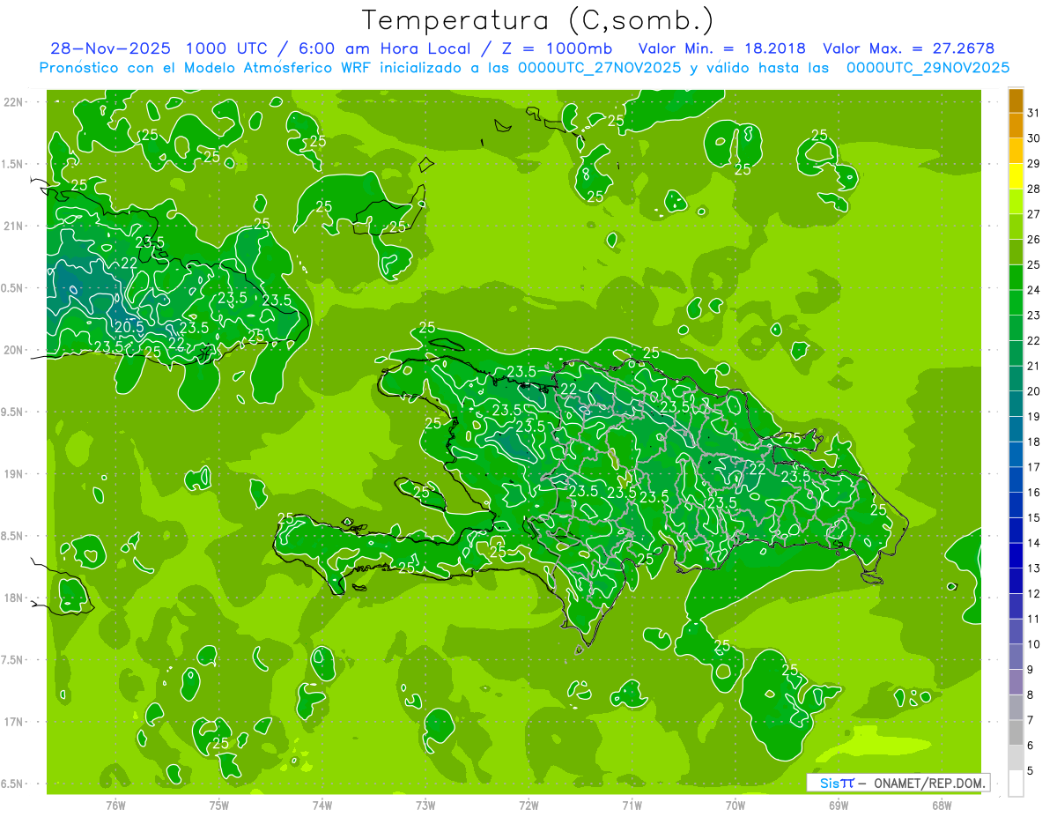Click the '17N' latitude axis label

14,722
